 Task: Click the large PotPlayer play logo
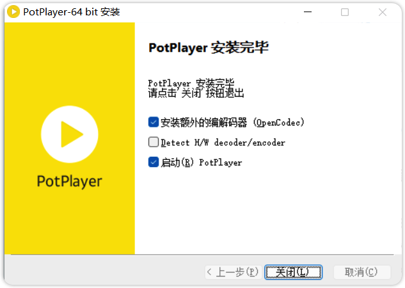70,134
